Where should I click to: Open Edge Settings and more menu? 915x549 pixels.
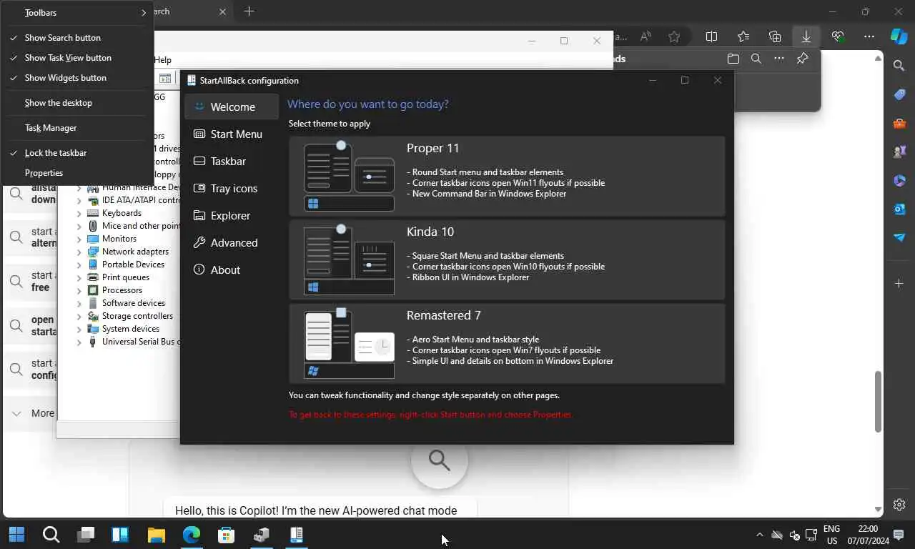869,36
